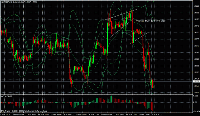This screenshot has width=200, height=116.
Task: Select the lower trendline of the rising wedge
Action: [x=122, y=28]
